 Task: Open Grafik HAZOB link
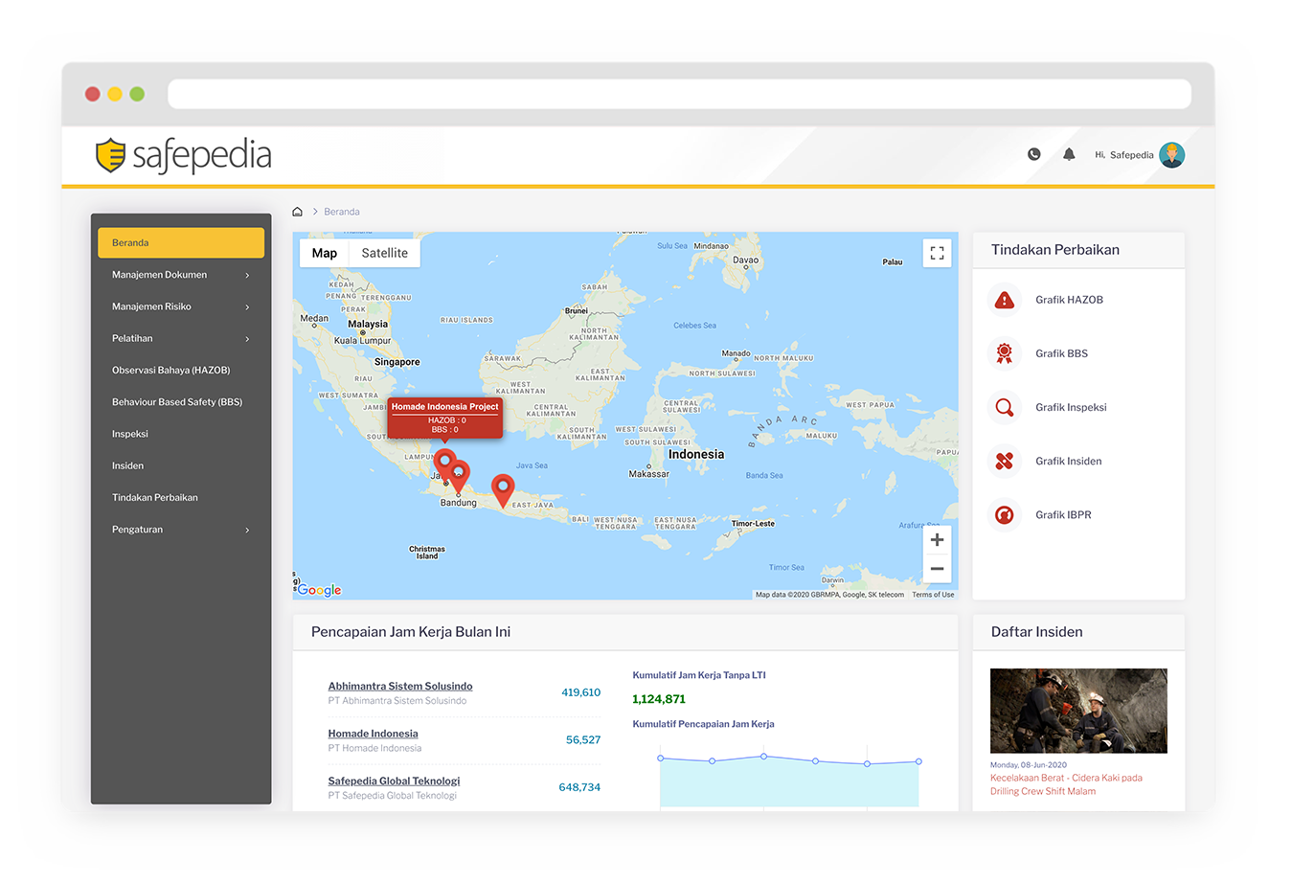1069,300
